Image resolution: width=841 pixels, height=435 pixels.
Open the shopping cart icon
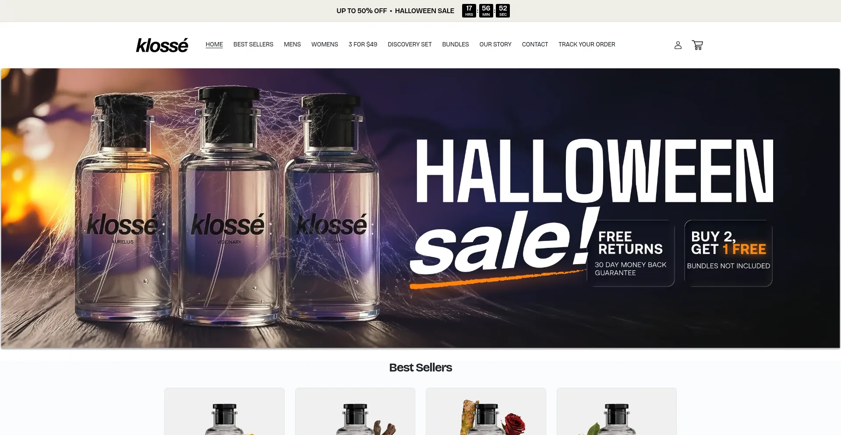click(697, 45)
